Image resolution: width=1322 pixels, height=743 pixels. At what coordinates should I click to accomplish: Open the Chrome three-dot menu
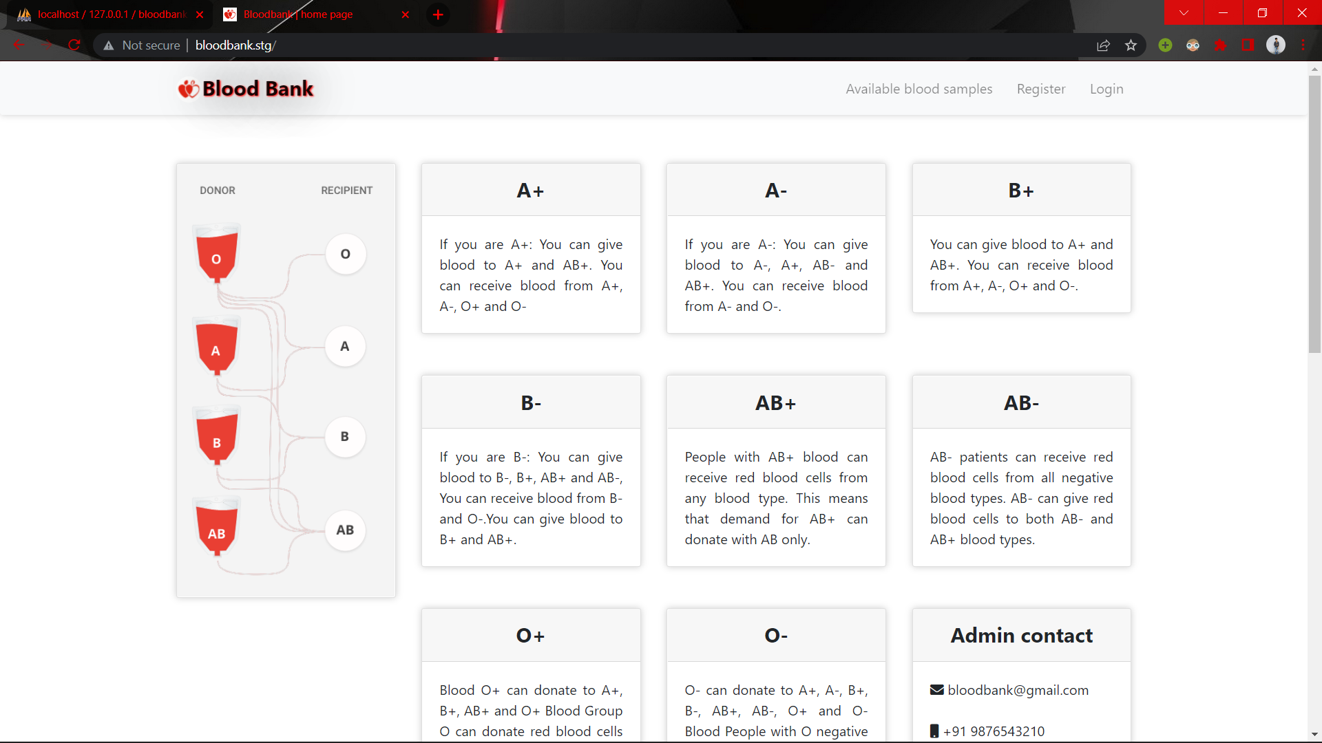point(1303,45)
